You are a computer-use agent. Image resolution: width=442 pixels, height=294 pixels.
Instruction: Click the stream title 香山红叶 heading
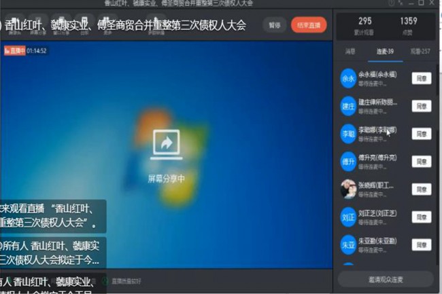coord(125,25)
